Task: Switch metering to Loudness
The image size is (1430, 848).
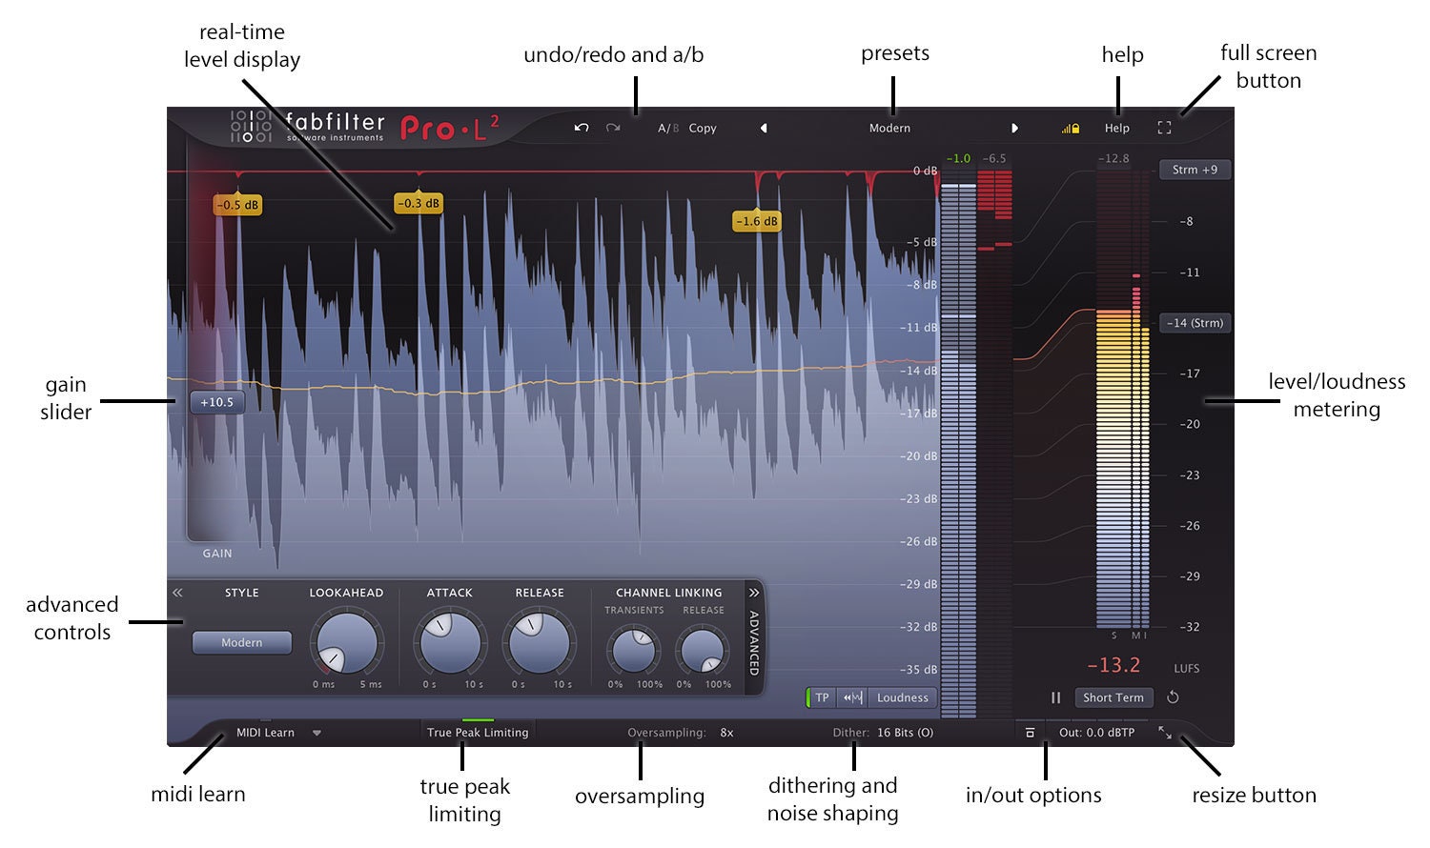Action: [x=902, y=697]
